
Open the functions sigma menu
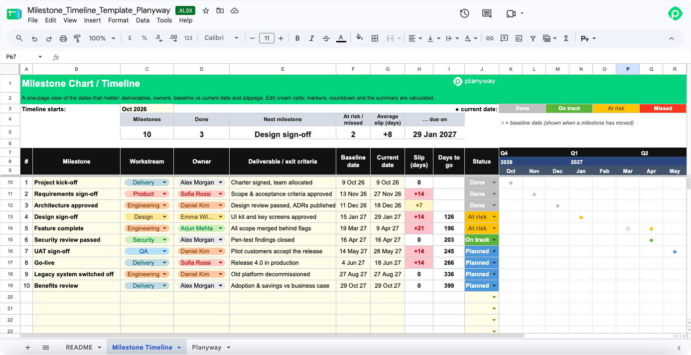tap(566, 38)
